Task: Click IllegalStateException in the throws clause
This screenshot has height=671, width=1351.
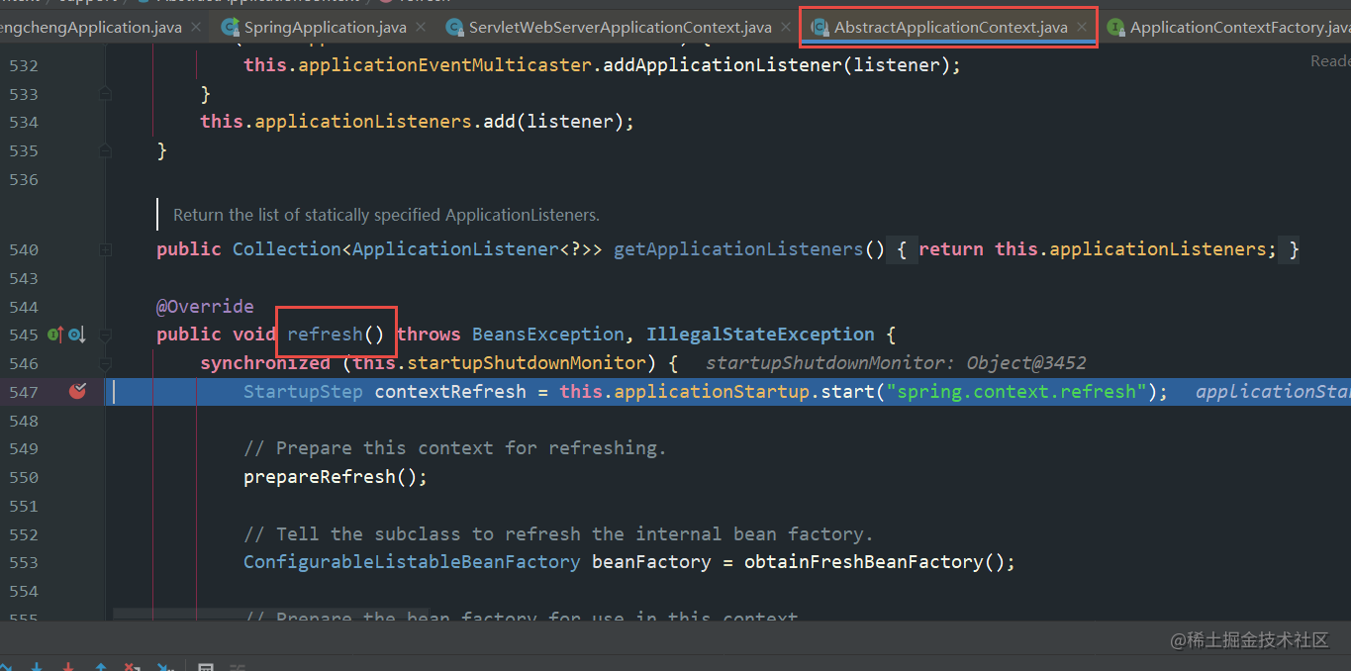Action: (x=760, y=335)
